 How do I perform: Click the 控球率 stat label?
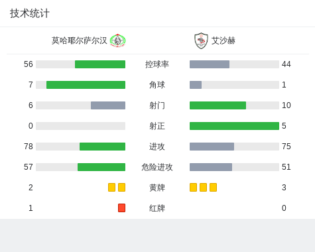point(157,64)
